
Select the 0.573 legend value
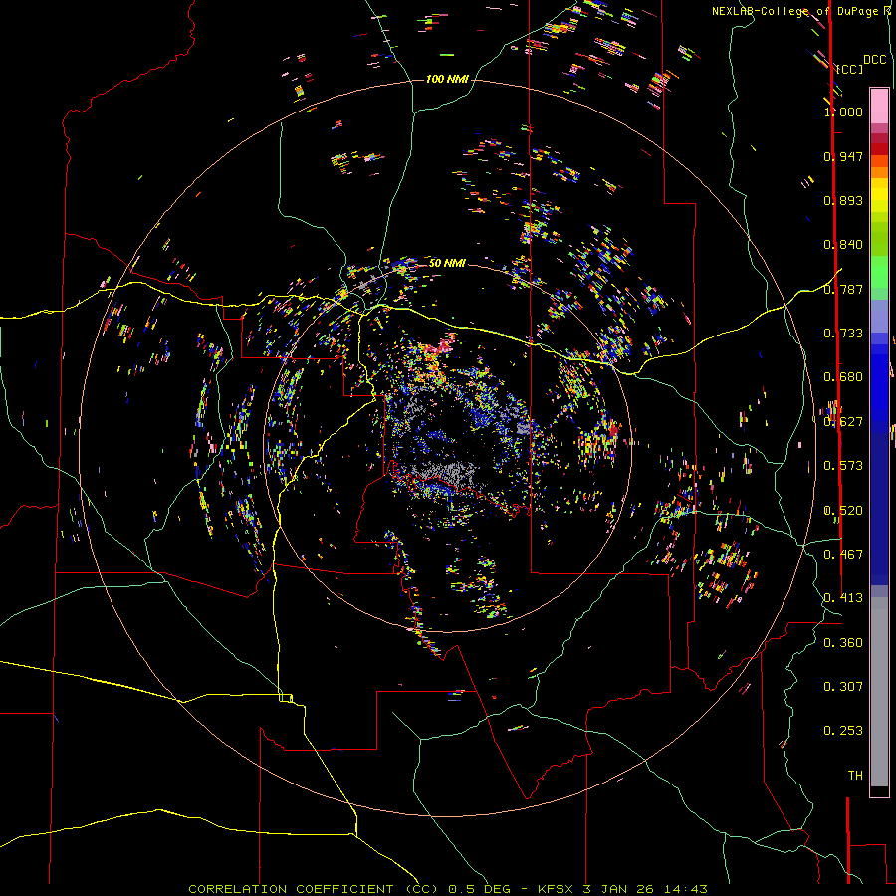(843, 466)
